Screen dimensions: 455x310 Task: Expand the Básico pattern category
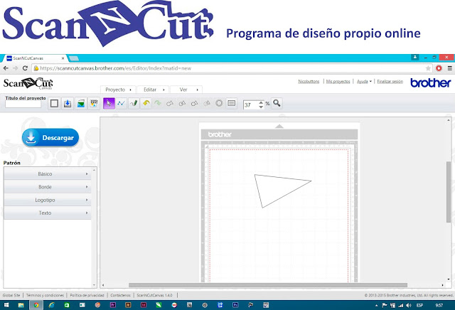(48, 174)
